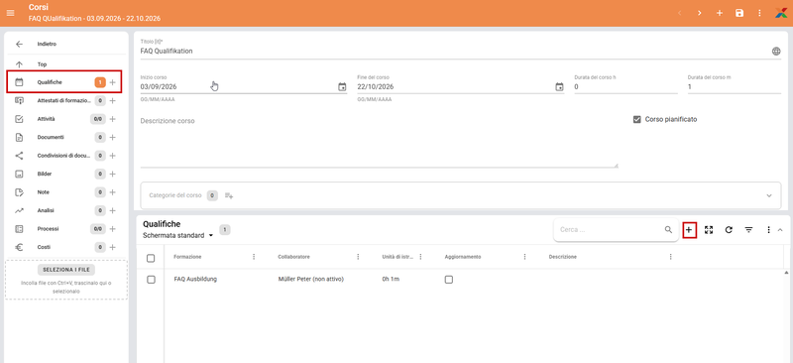This screenshot has width=793, height=363.
Task: Open translation globe icon for title
Action: [x=776, y=52]
